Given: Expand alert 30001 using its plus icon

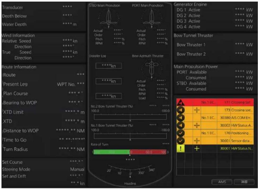Looking at the screenshot, I should coord(197,149).
